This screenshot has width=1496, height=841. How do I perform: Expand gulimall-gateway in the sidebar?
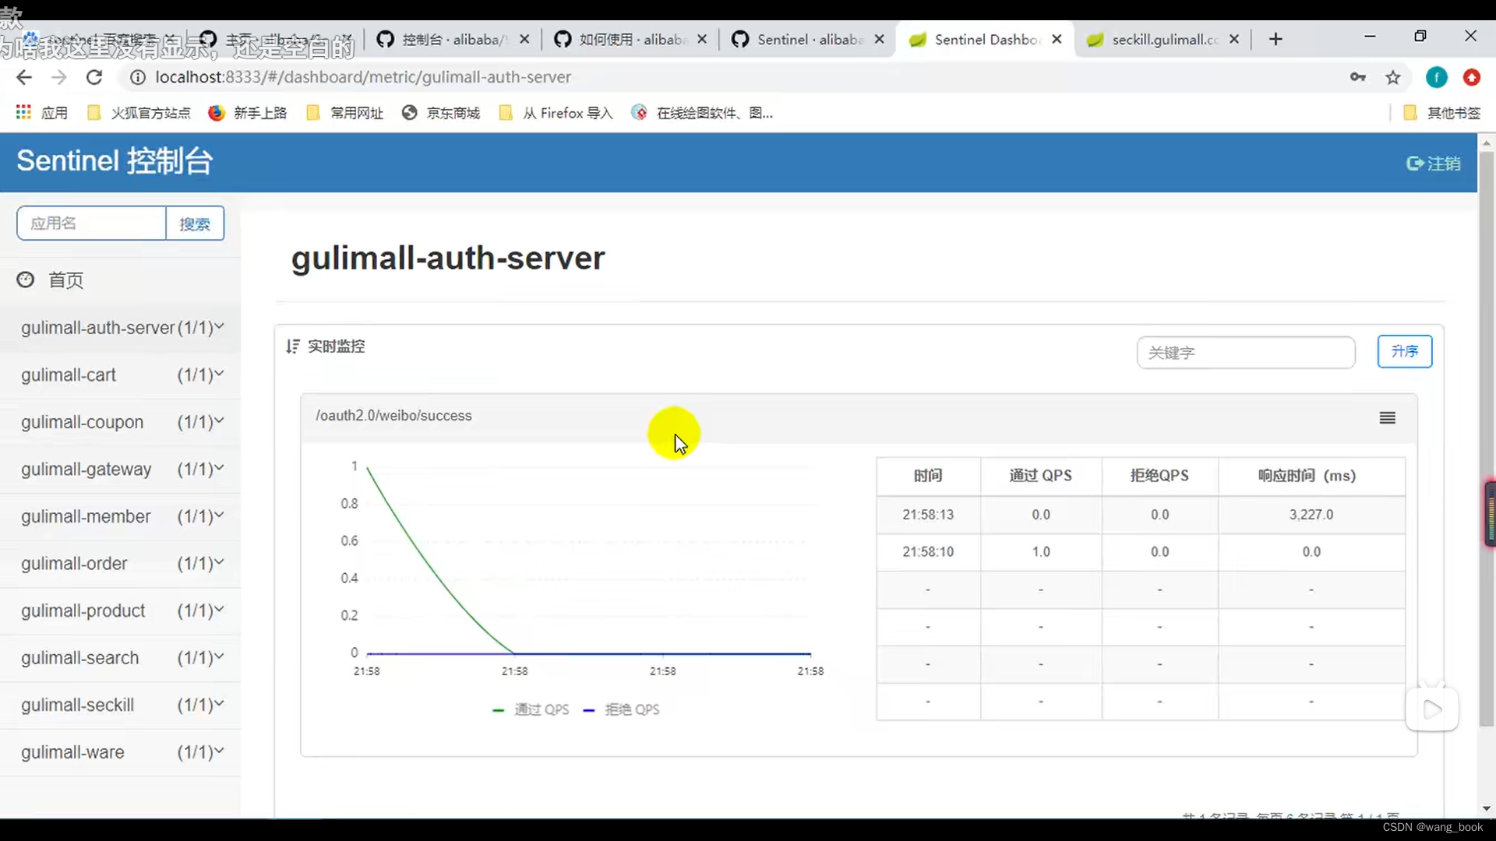121,470
